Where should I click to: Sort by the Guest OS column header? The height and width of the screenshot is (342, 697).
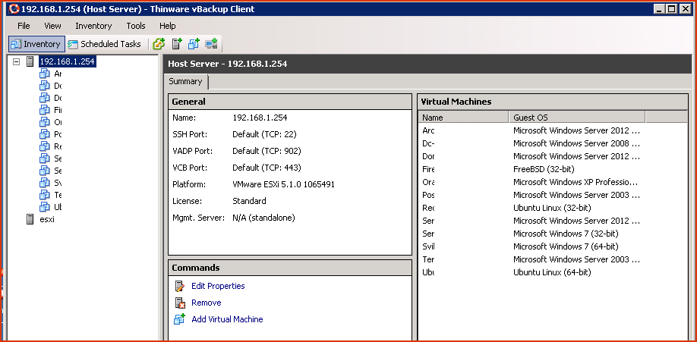576,118
